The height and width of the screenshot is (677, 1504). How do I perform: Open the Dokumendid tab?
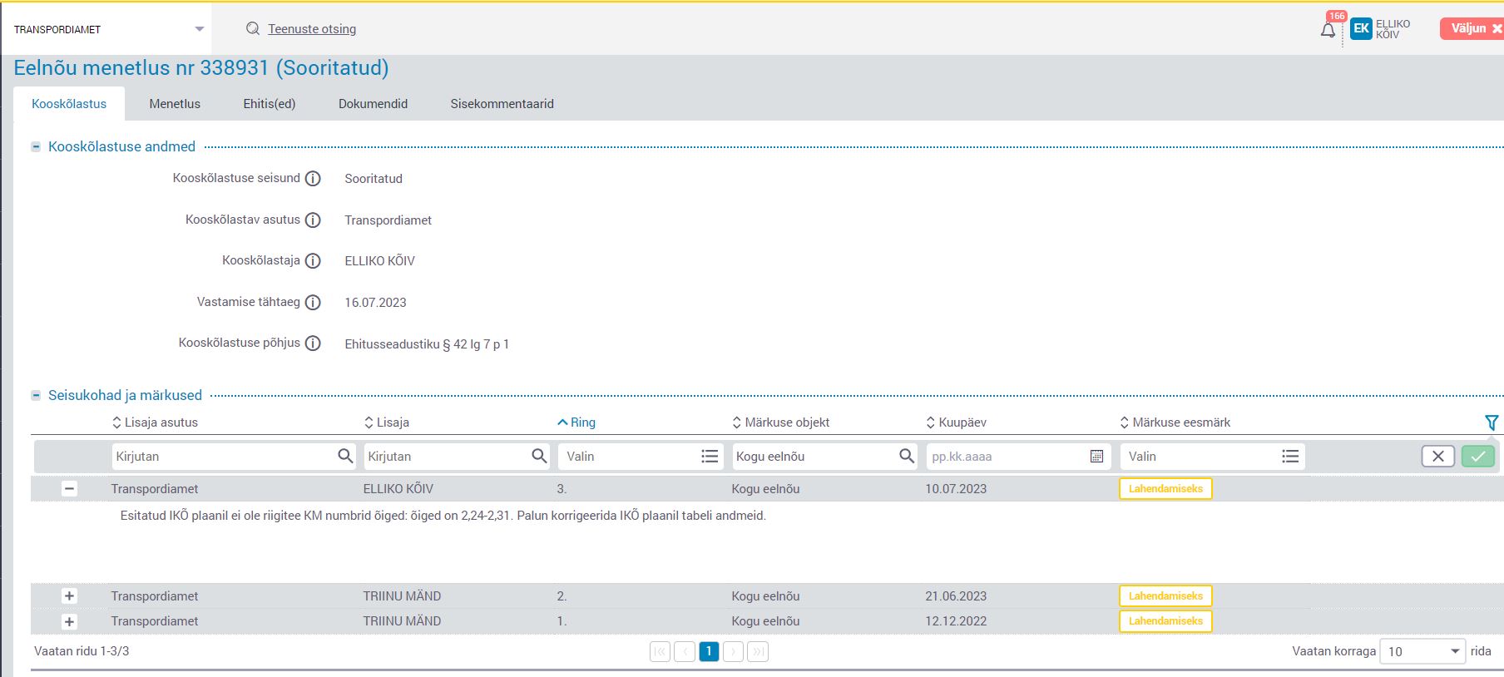[x=373, y=104]
